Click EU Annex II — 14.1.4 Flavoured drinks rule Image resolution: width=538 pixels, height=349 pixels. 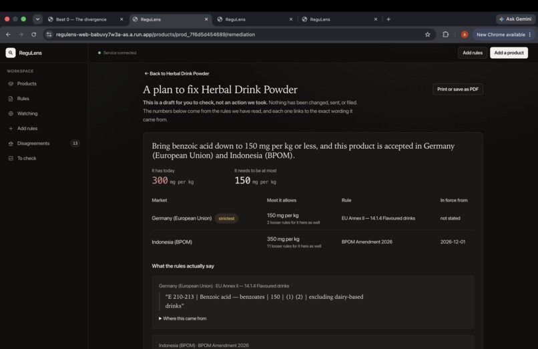tap(378, 218)
